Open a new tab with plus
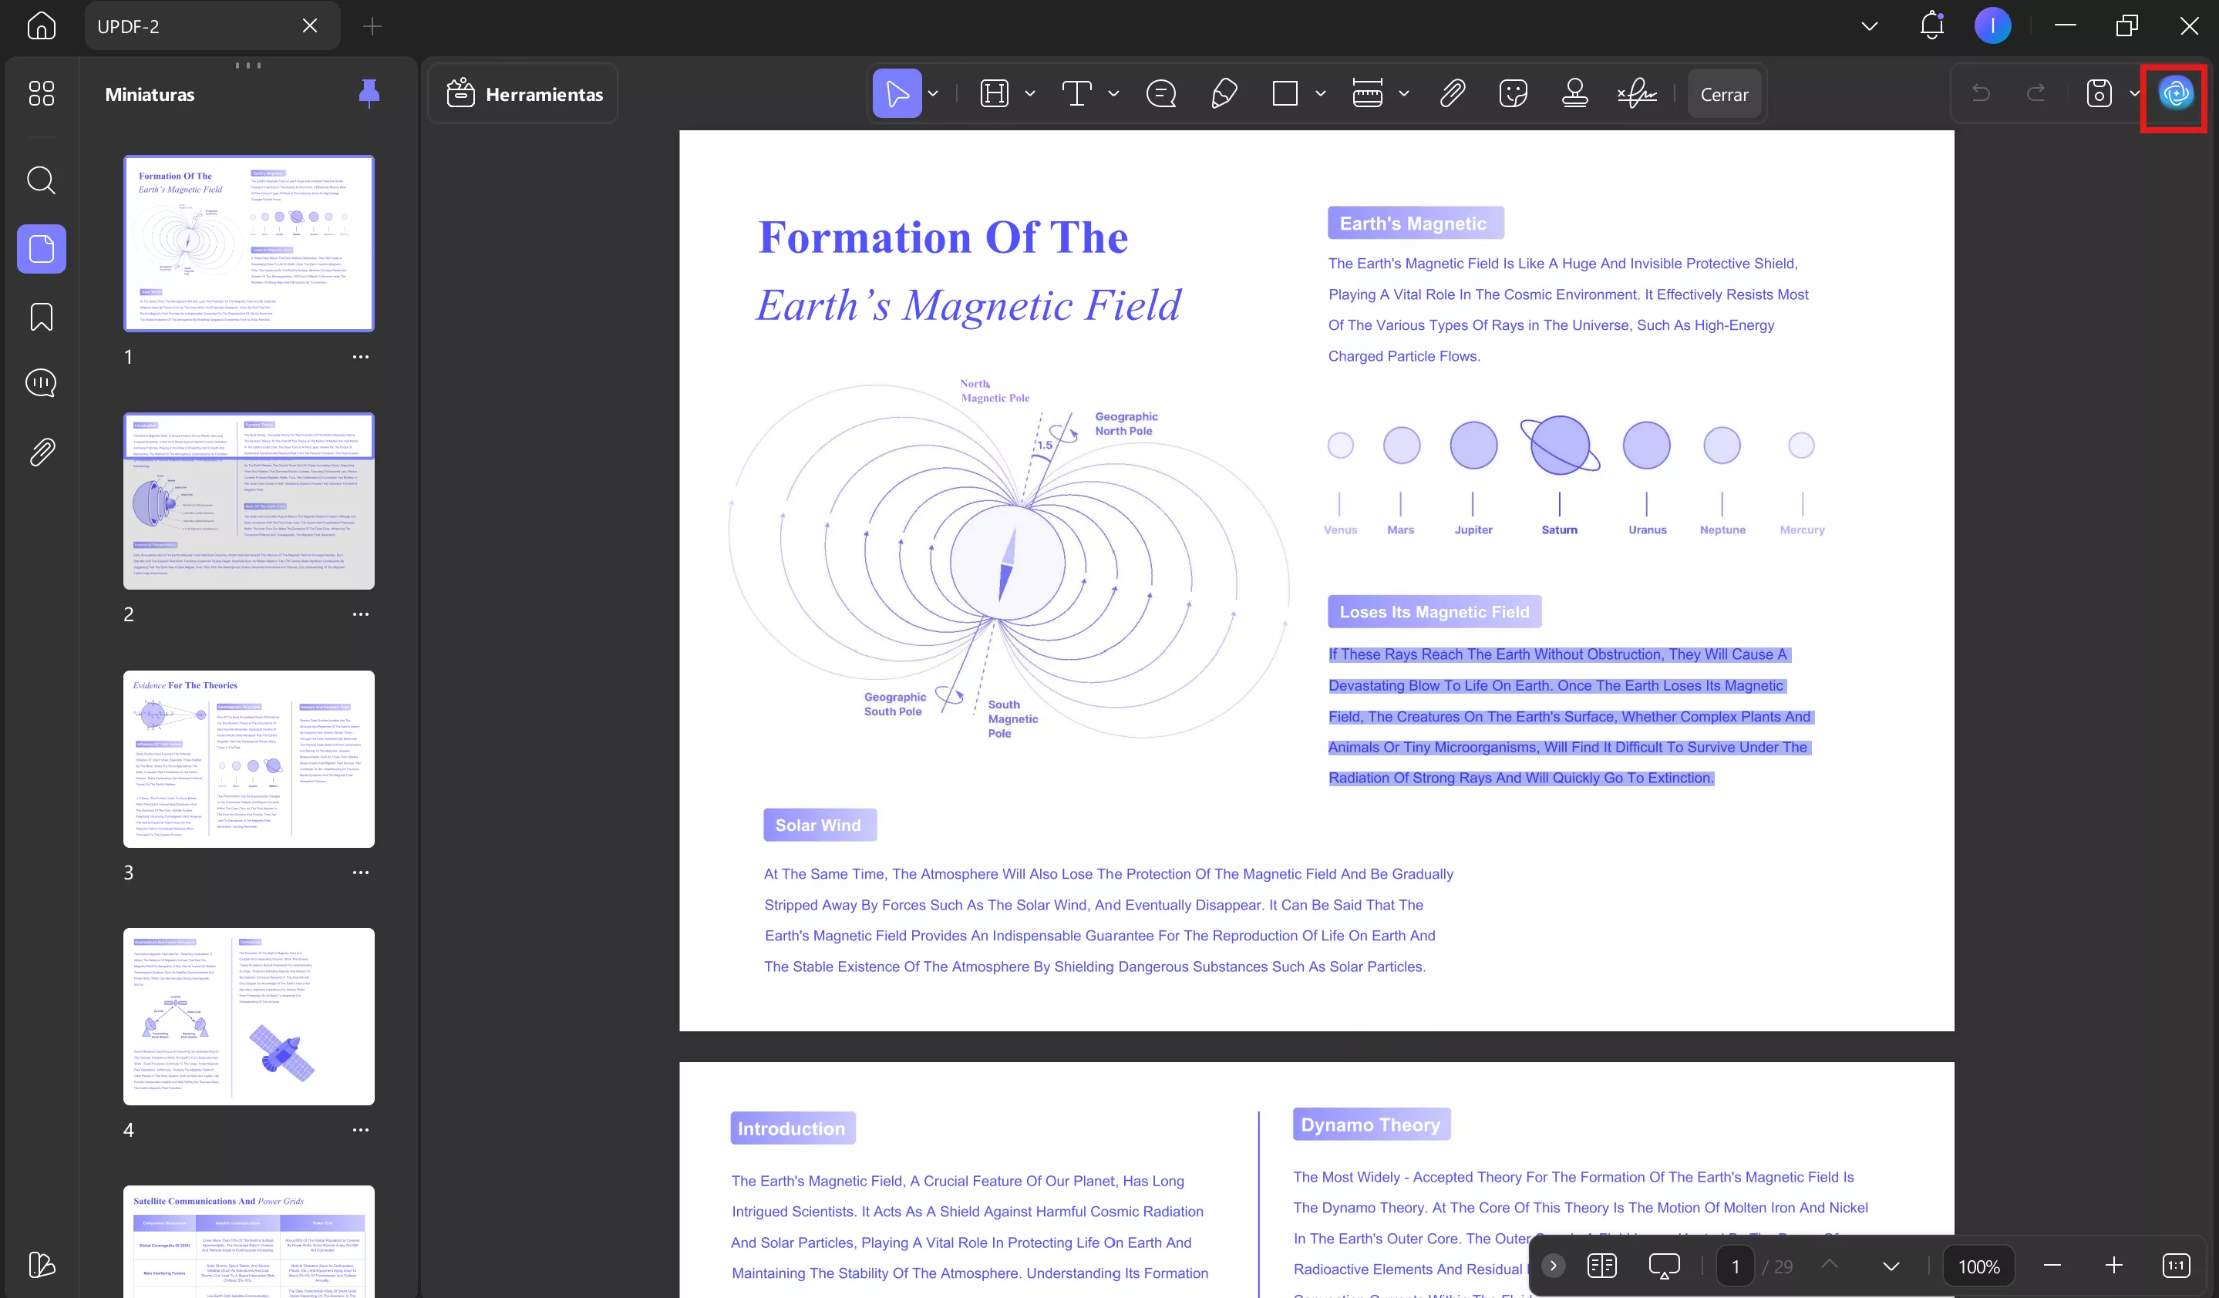 tap(372, 26)
